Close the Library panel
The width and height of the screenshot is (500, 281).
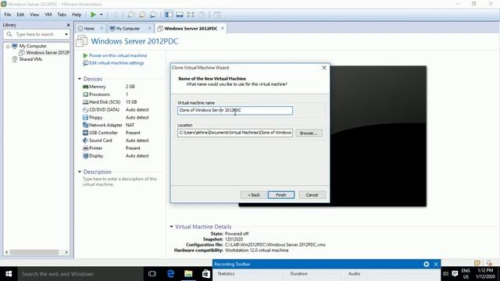tap(68, 25)
